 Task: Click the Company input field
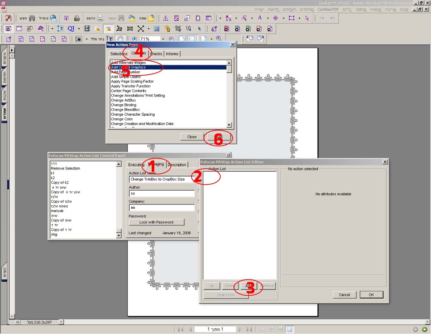[162, 208]
